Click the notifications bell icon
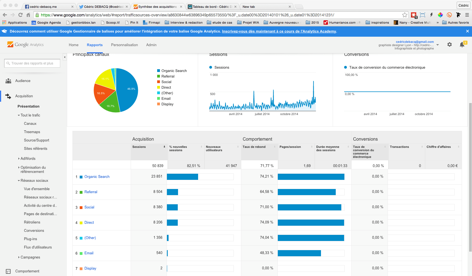 click(x=462, y=45)
